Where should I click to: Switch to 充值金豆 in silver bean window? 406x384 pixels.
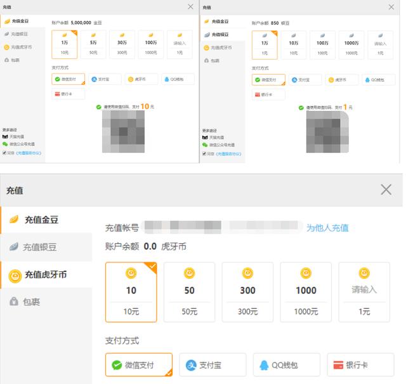223,22
